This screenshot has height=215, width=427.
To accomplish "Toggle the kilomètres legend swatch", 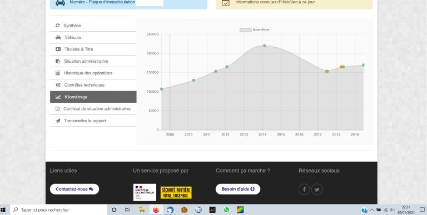I will [245, 29].
